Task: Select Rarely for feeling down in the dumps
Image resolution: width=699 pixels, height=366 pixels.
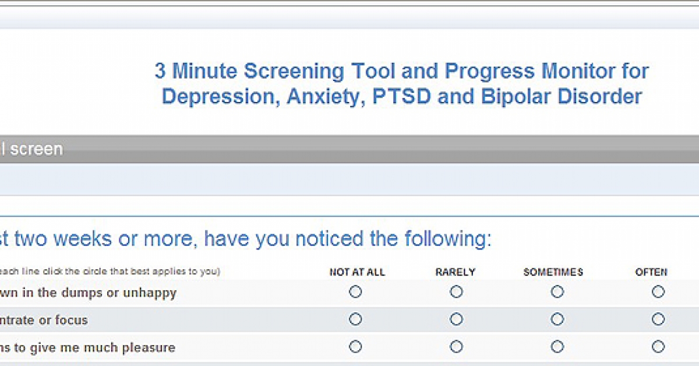Action: [456, 292]
